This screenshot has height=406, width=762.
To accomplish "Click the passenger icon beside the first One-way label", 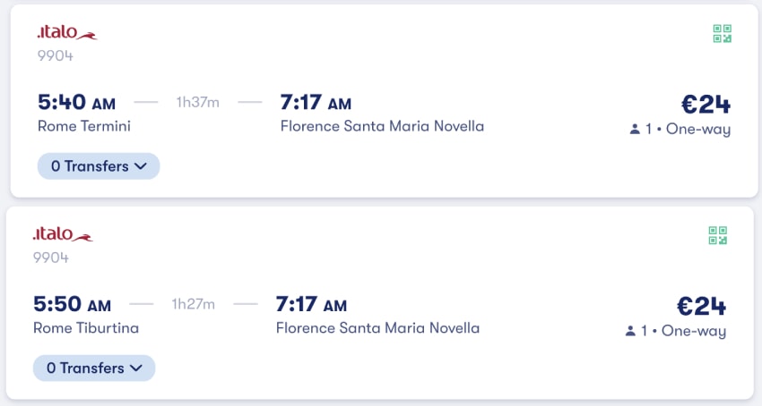I will tap(635, 129).
